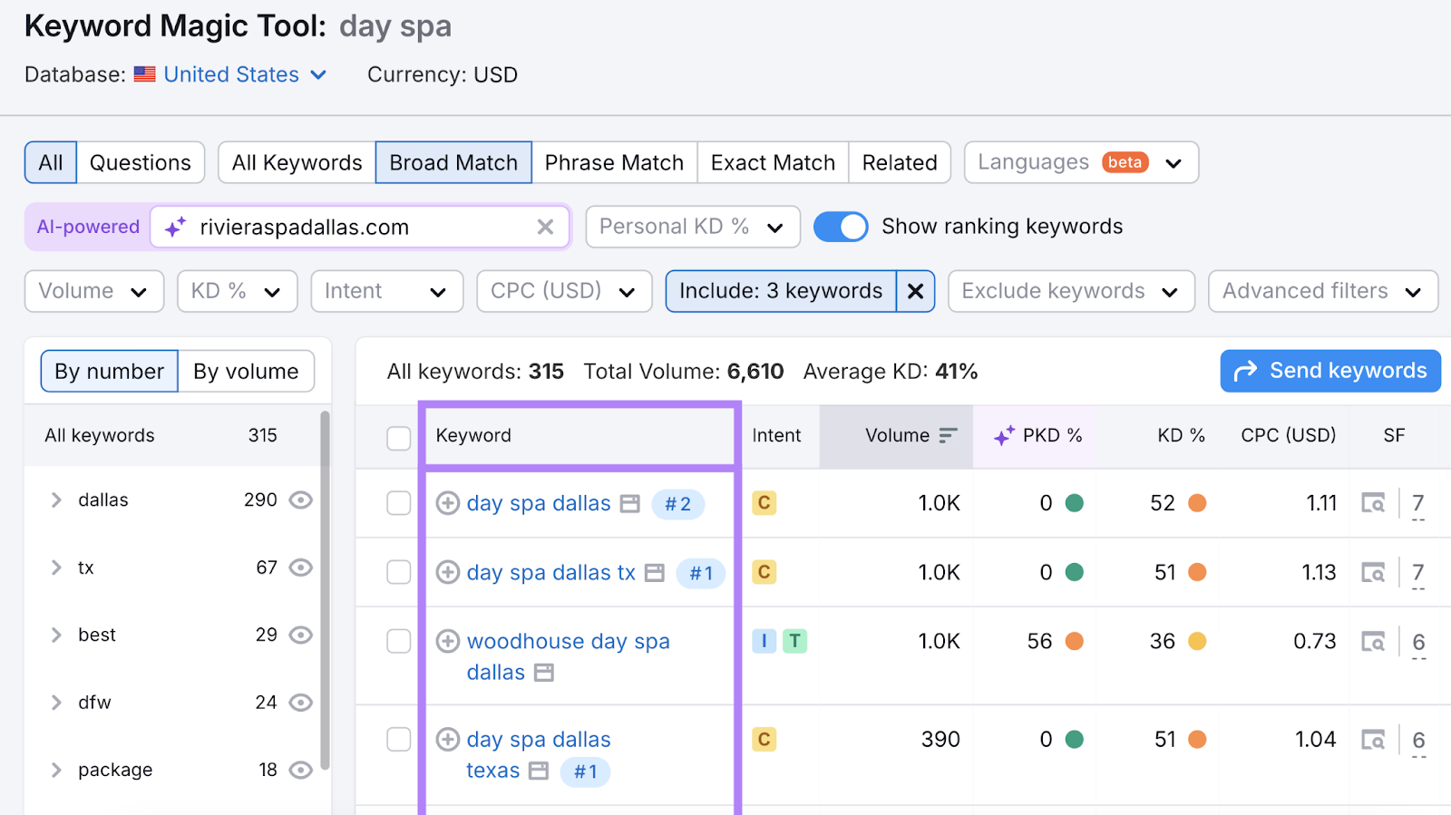1451x815 pixels.
Task: Expand the best keyword group
Action: pyautogui.click(x=56, y=636)
